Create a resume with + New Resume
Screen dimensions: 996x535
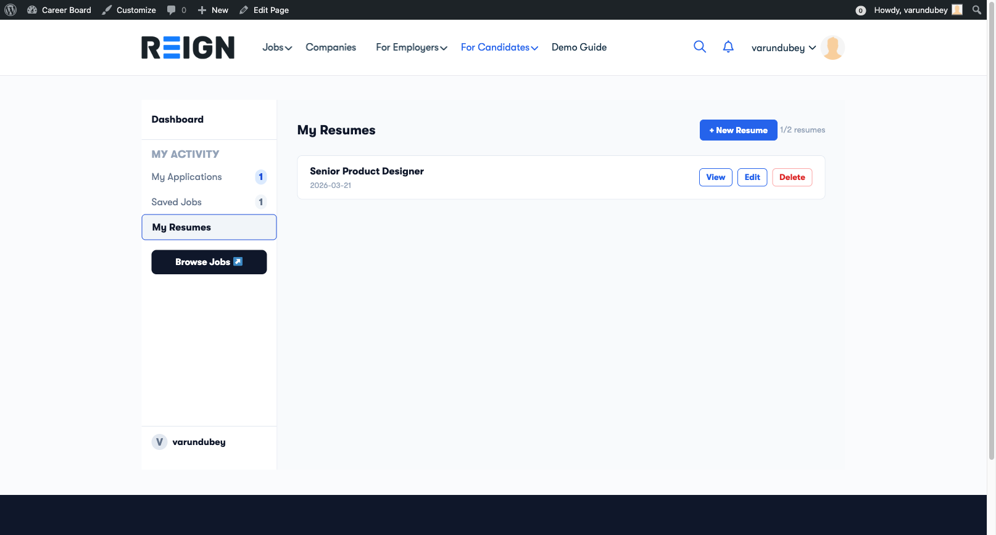point(738,130)
